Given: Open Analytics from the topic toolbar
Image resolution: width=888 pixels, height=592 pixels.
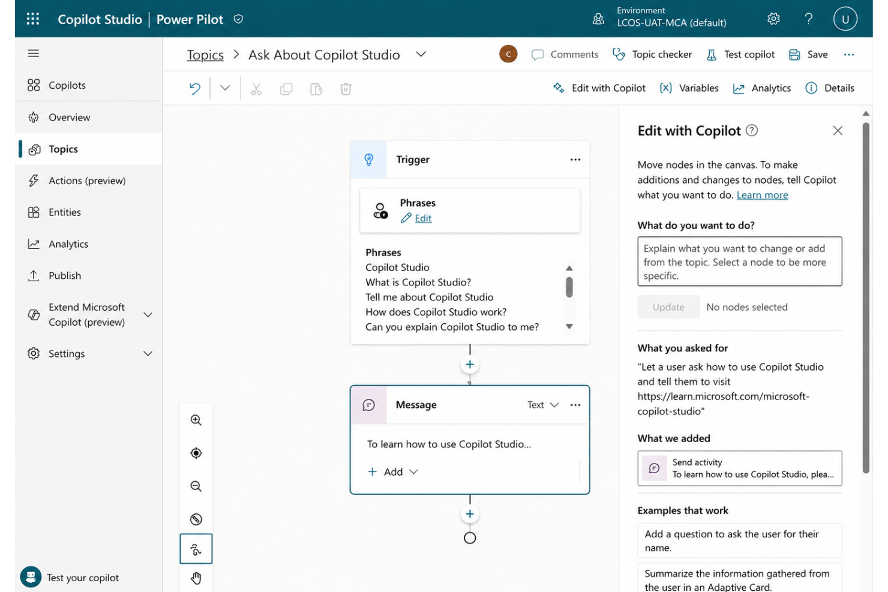Looking at the screenshot, I should [x=762, y=88].
